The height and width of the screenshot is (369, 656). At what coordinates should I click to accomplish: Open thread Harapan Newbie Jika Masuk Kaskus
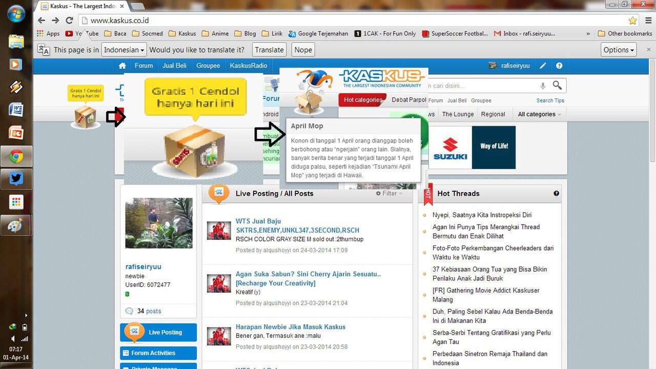(x=291, y=327)
